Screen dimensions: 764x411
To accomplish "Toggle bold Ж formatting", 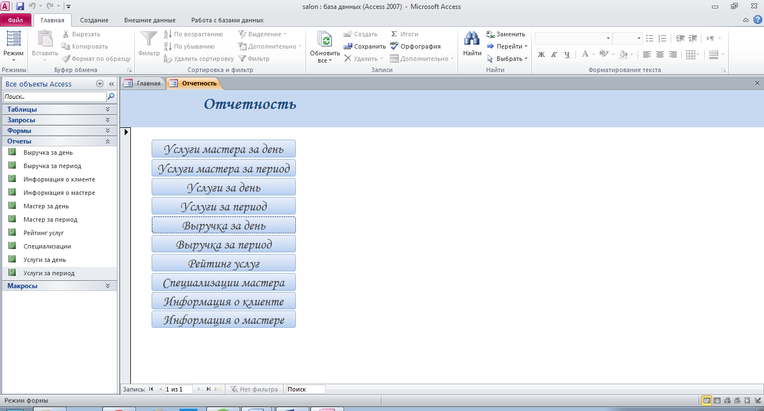I will [x=541, y=55].
